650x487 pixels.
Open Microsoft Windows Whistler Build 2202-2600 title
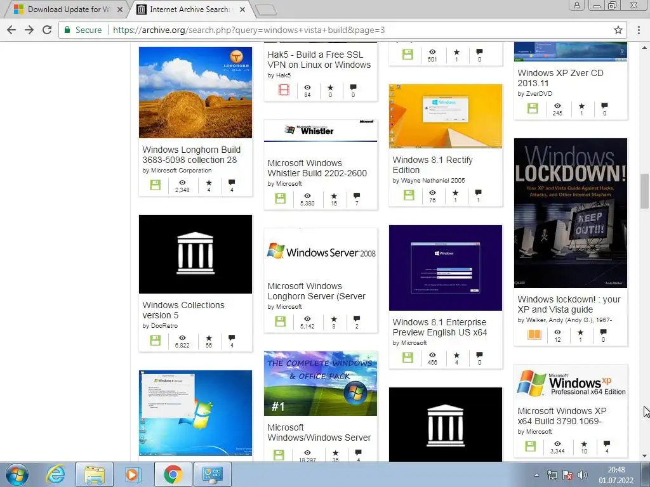[x=317, y=168]
